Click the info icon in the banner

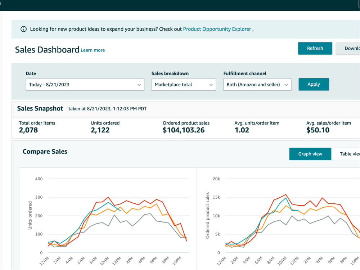23,29
